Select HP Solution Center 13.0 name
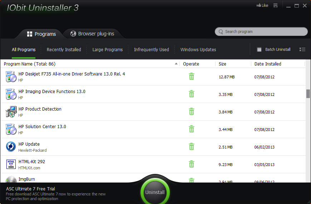 [x=42, y=127]
